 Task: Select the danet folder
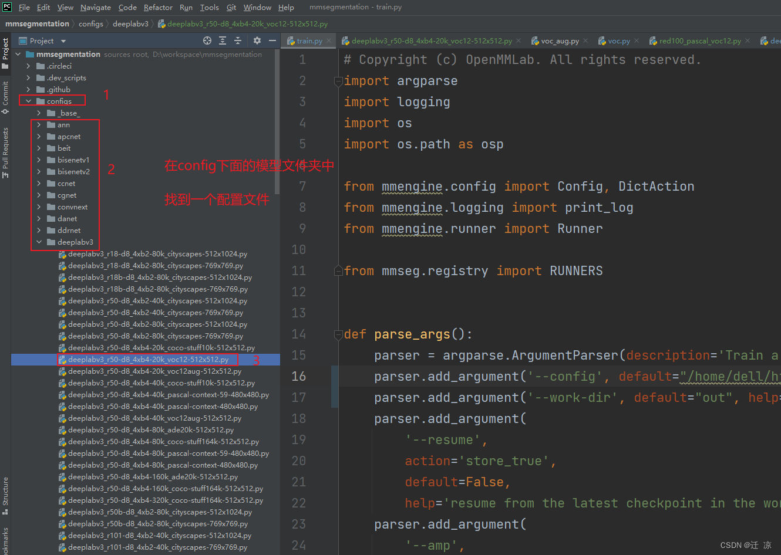point(67,218)
